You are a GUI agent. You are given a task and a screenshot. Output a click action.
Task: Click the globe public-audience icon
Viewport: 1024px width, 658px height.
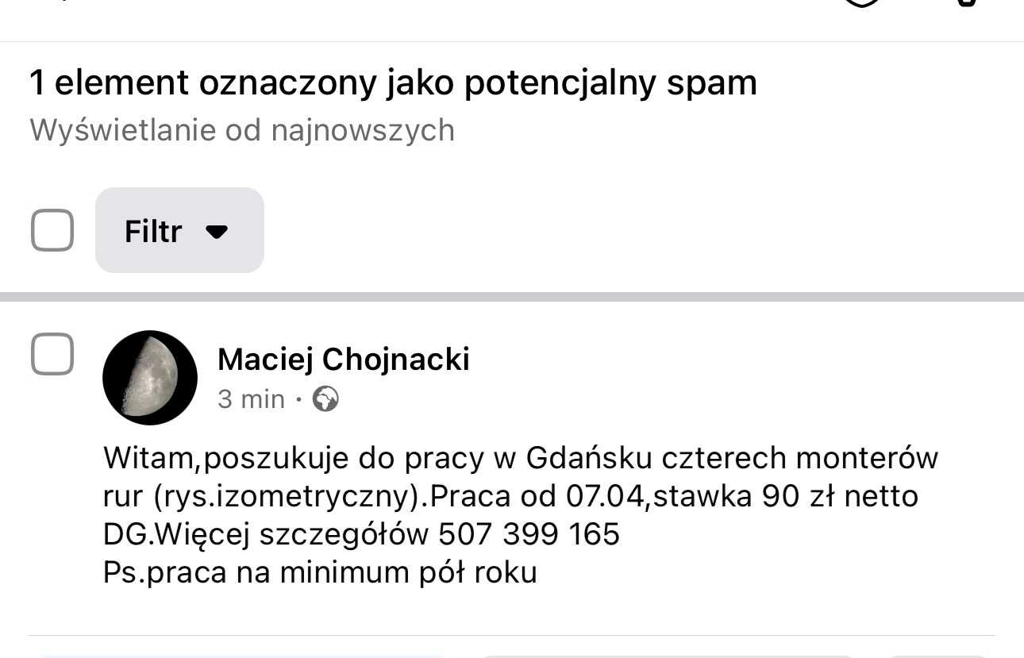[325, 398]
